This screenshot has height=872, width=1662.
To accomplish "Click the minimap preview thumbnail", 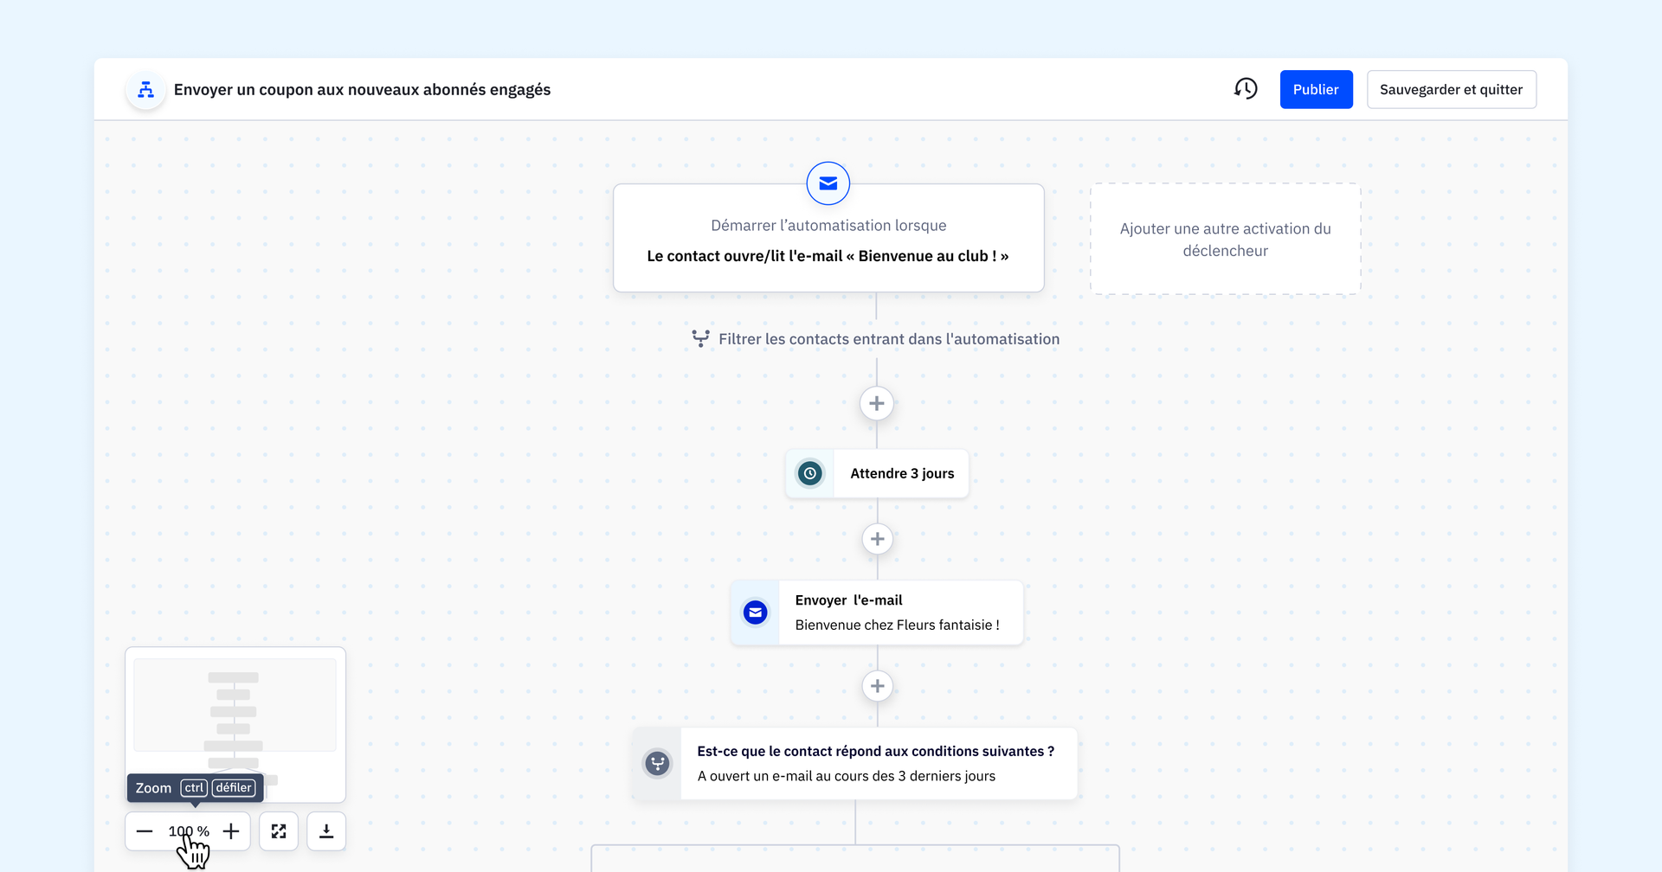I will [235, 706].
